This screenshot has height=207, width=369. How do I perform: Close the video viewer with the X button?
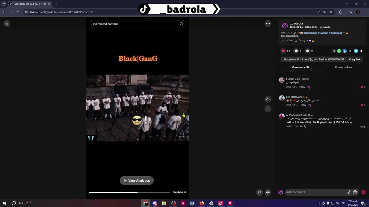point(7,24)
